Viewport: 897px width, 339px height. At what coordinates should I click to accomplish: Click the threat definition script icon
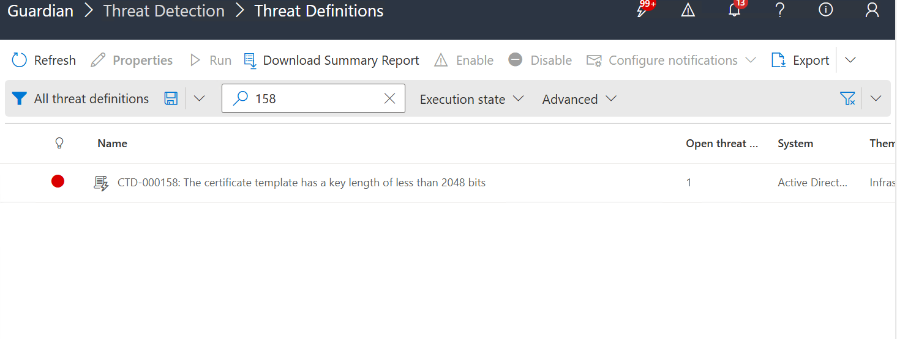[101, 183]
